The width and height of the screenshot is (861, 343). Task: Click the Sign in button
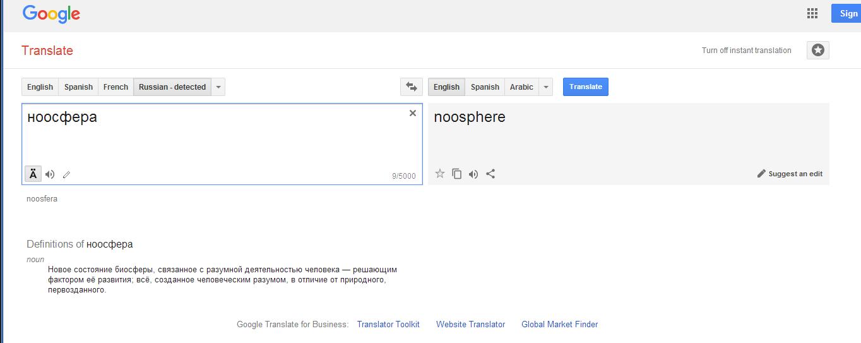click(x=846, y=13)
